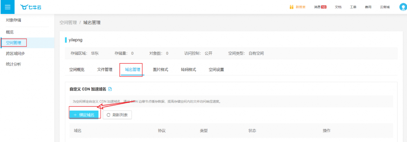Click the bucket name yilepng

tap(75, 40)
